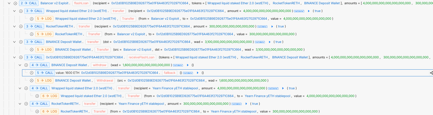433x115 pixels.
Task: Click the blue return arrow after the withdraw call
Action: point(188,65)
